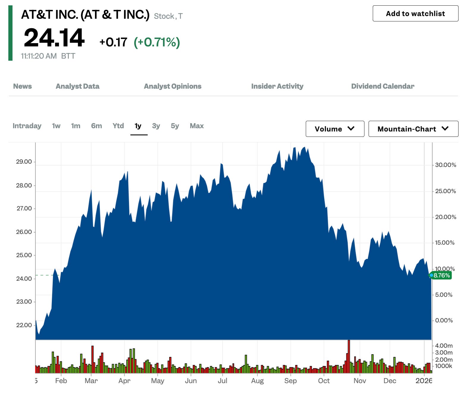
Task: Pick the 1y chart range
Action: click(x=138, y=126)
